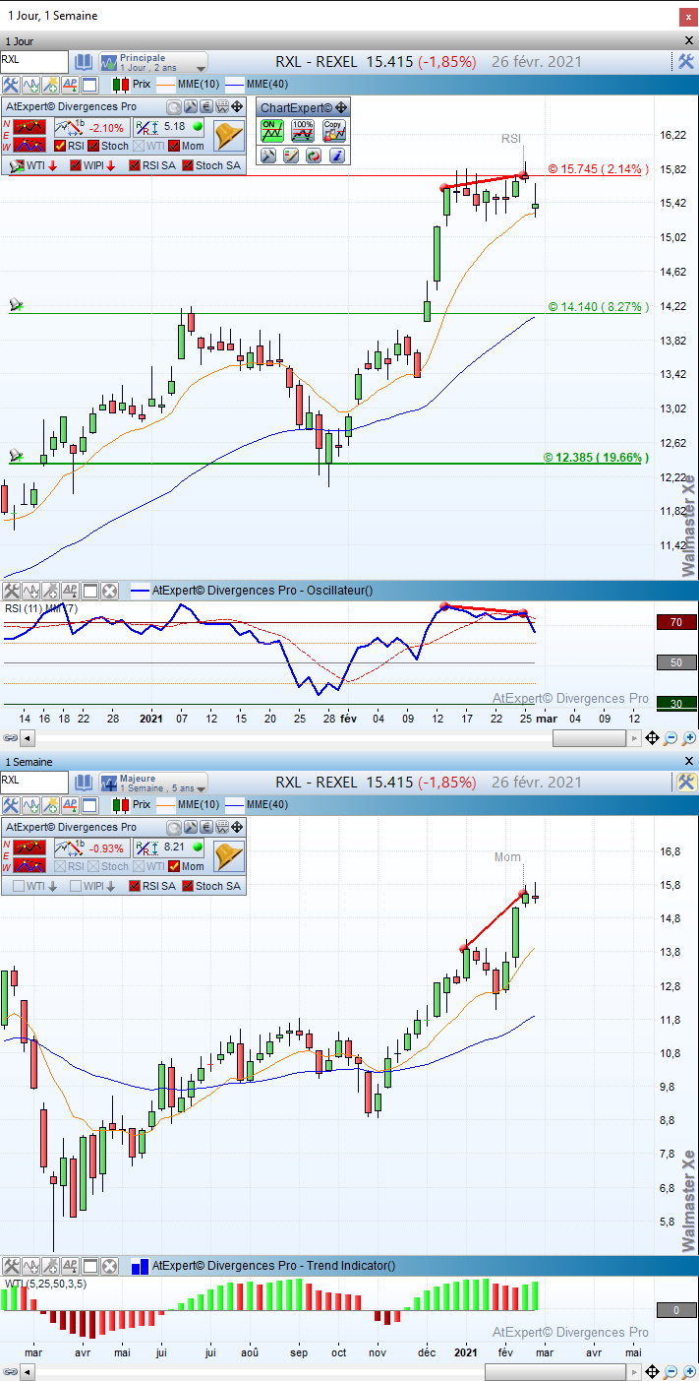
Task: Open tools wrench icon at daily chart right
Action: click(x=686, y=61)
